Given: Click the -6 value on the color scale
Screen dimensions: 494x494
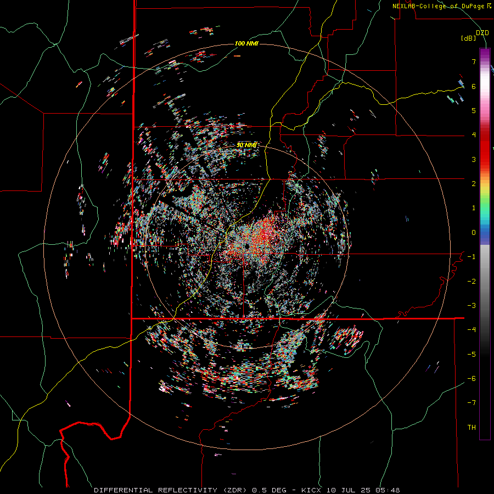Looking at the screenshot, I should (x=471, y=379).
